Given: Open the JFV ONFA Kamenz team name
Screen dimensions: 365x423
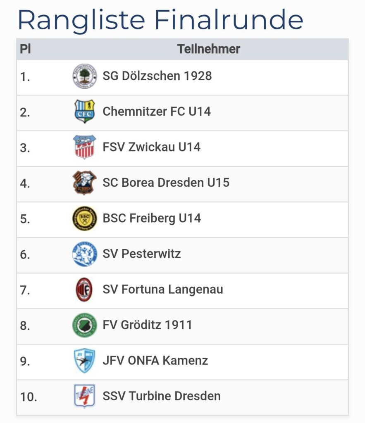Looking at the screenshot, I should pyautogui.click(x=155, y=360).
